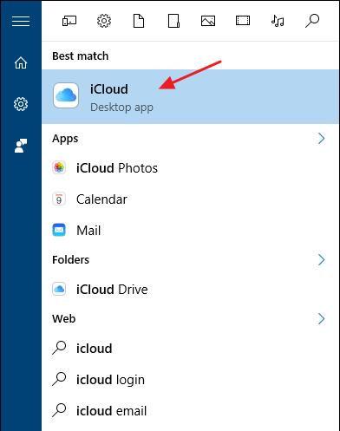Filter results by Videos icon
The image size is (340, 431).
tap(243, 21)
